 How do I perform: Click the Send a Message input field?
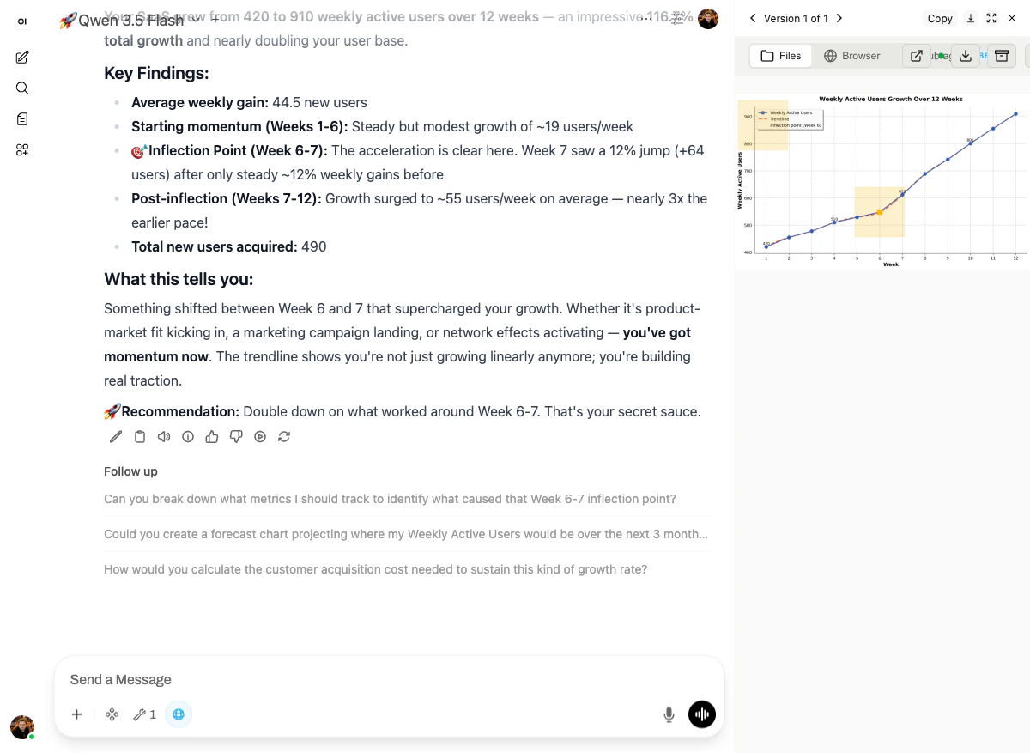tap(343, 679)
